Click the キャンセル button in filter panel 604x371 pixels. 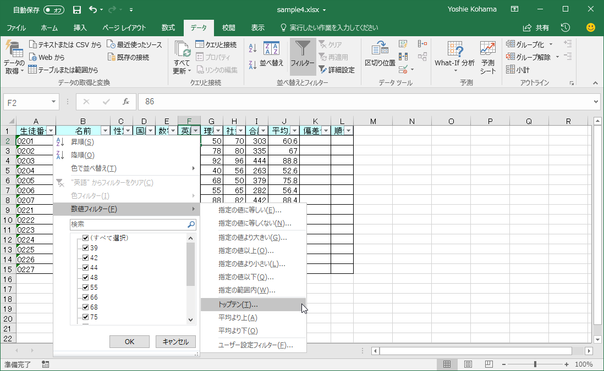tap(175, 341)
